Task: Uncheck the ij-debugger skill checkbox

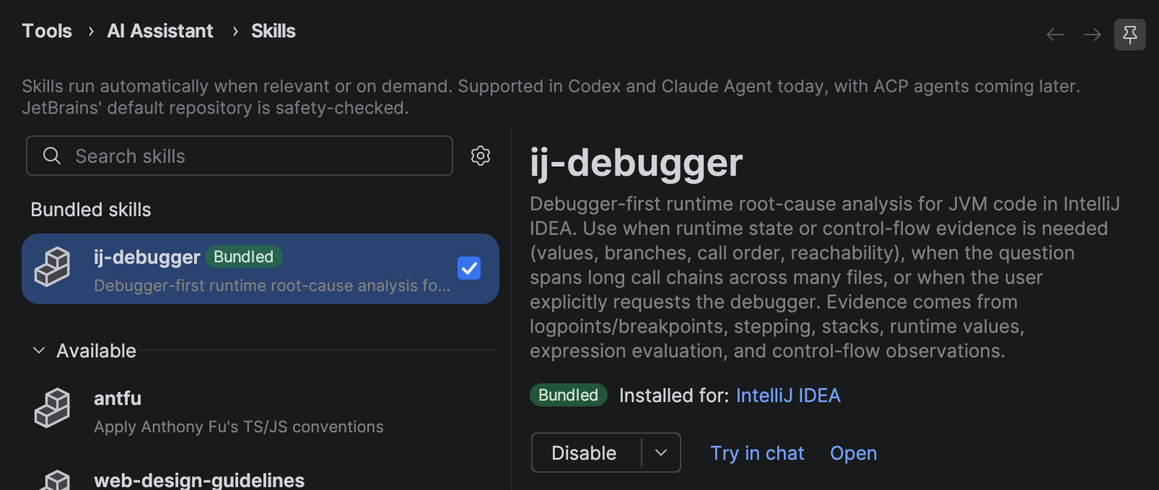Action: tap(469, 268)
